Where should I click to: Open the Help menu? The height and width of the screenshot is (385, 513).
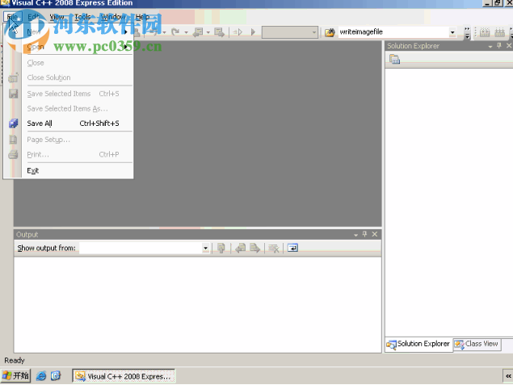coord(142,17)
